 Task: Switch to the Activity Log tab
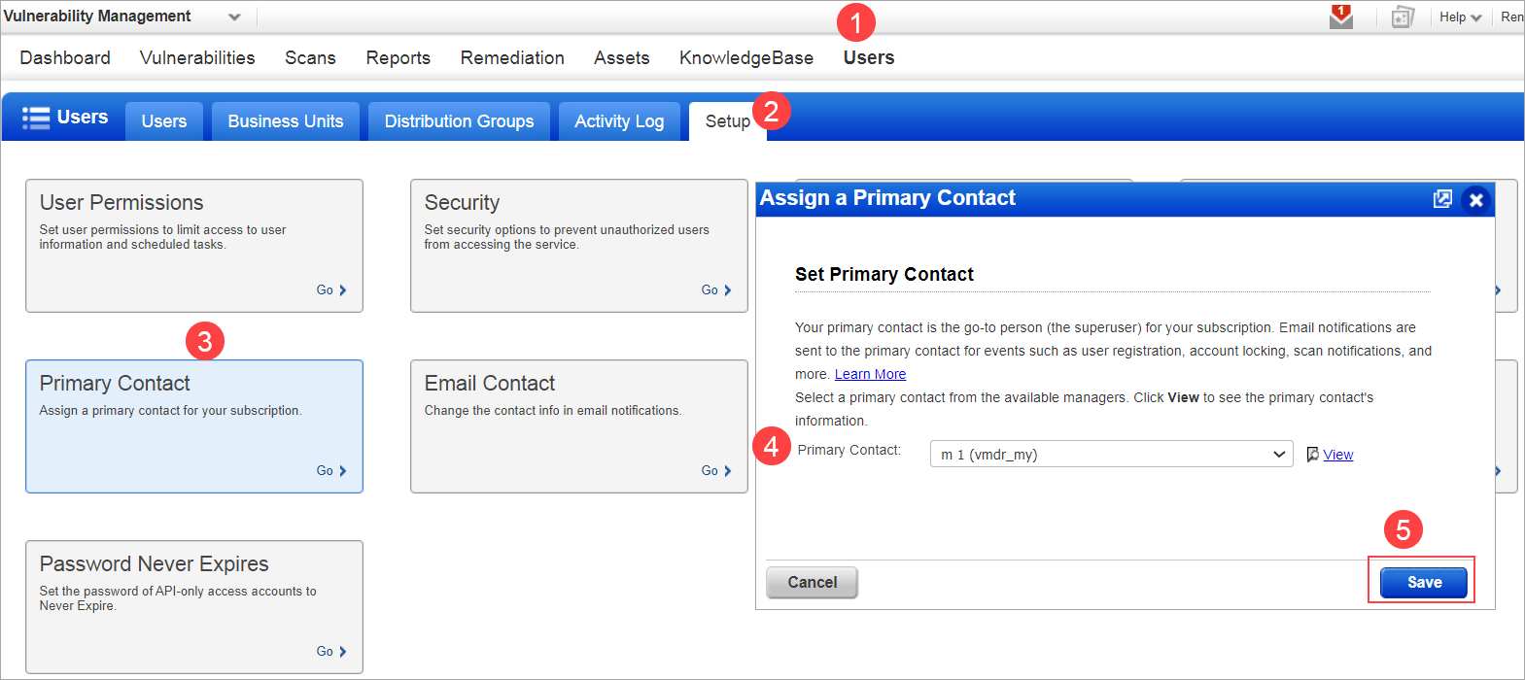click(619, 121)
